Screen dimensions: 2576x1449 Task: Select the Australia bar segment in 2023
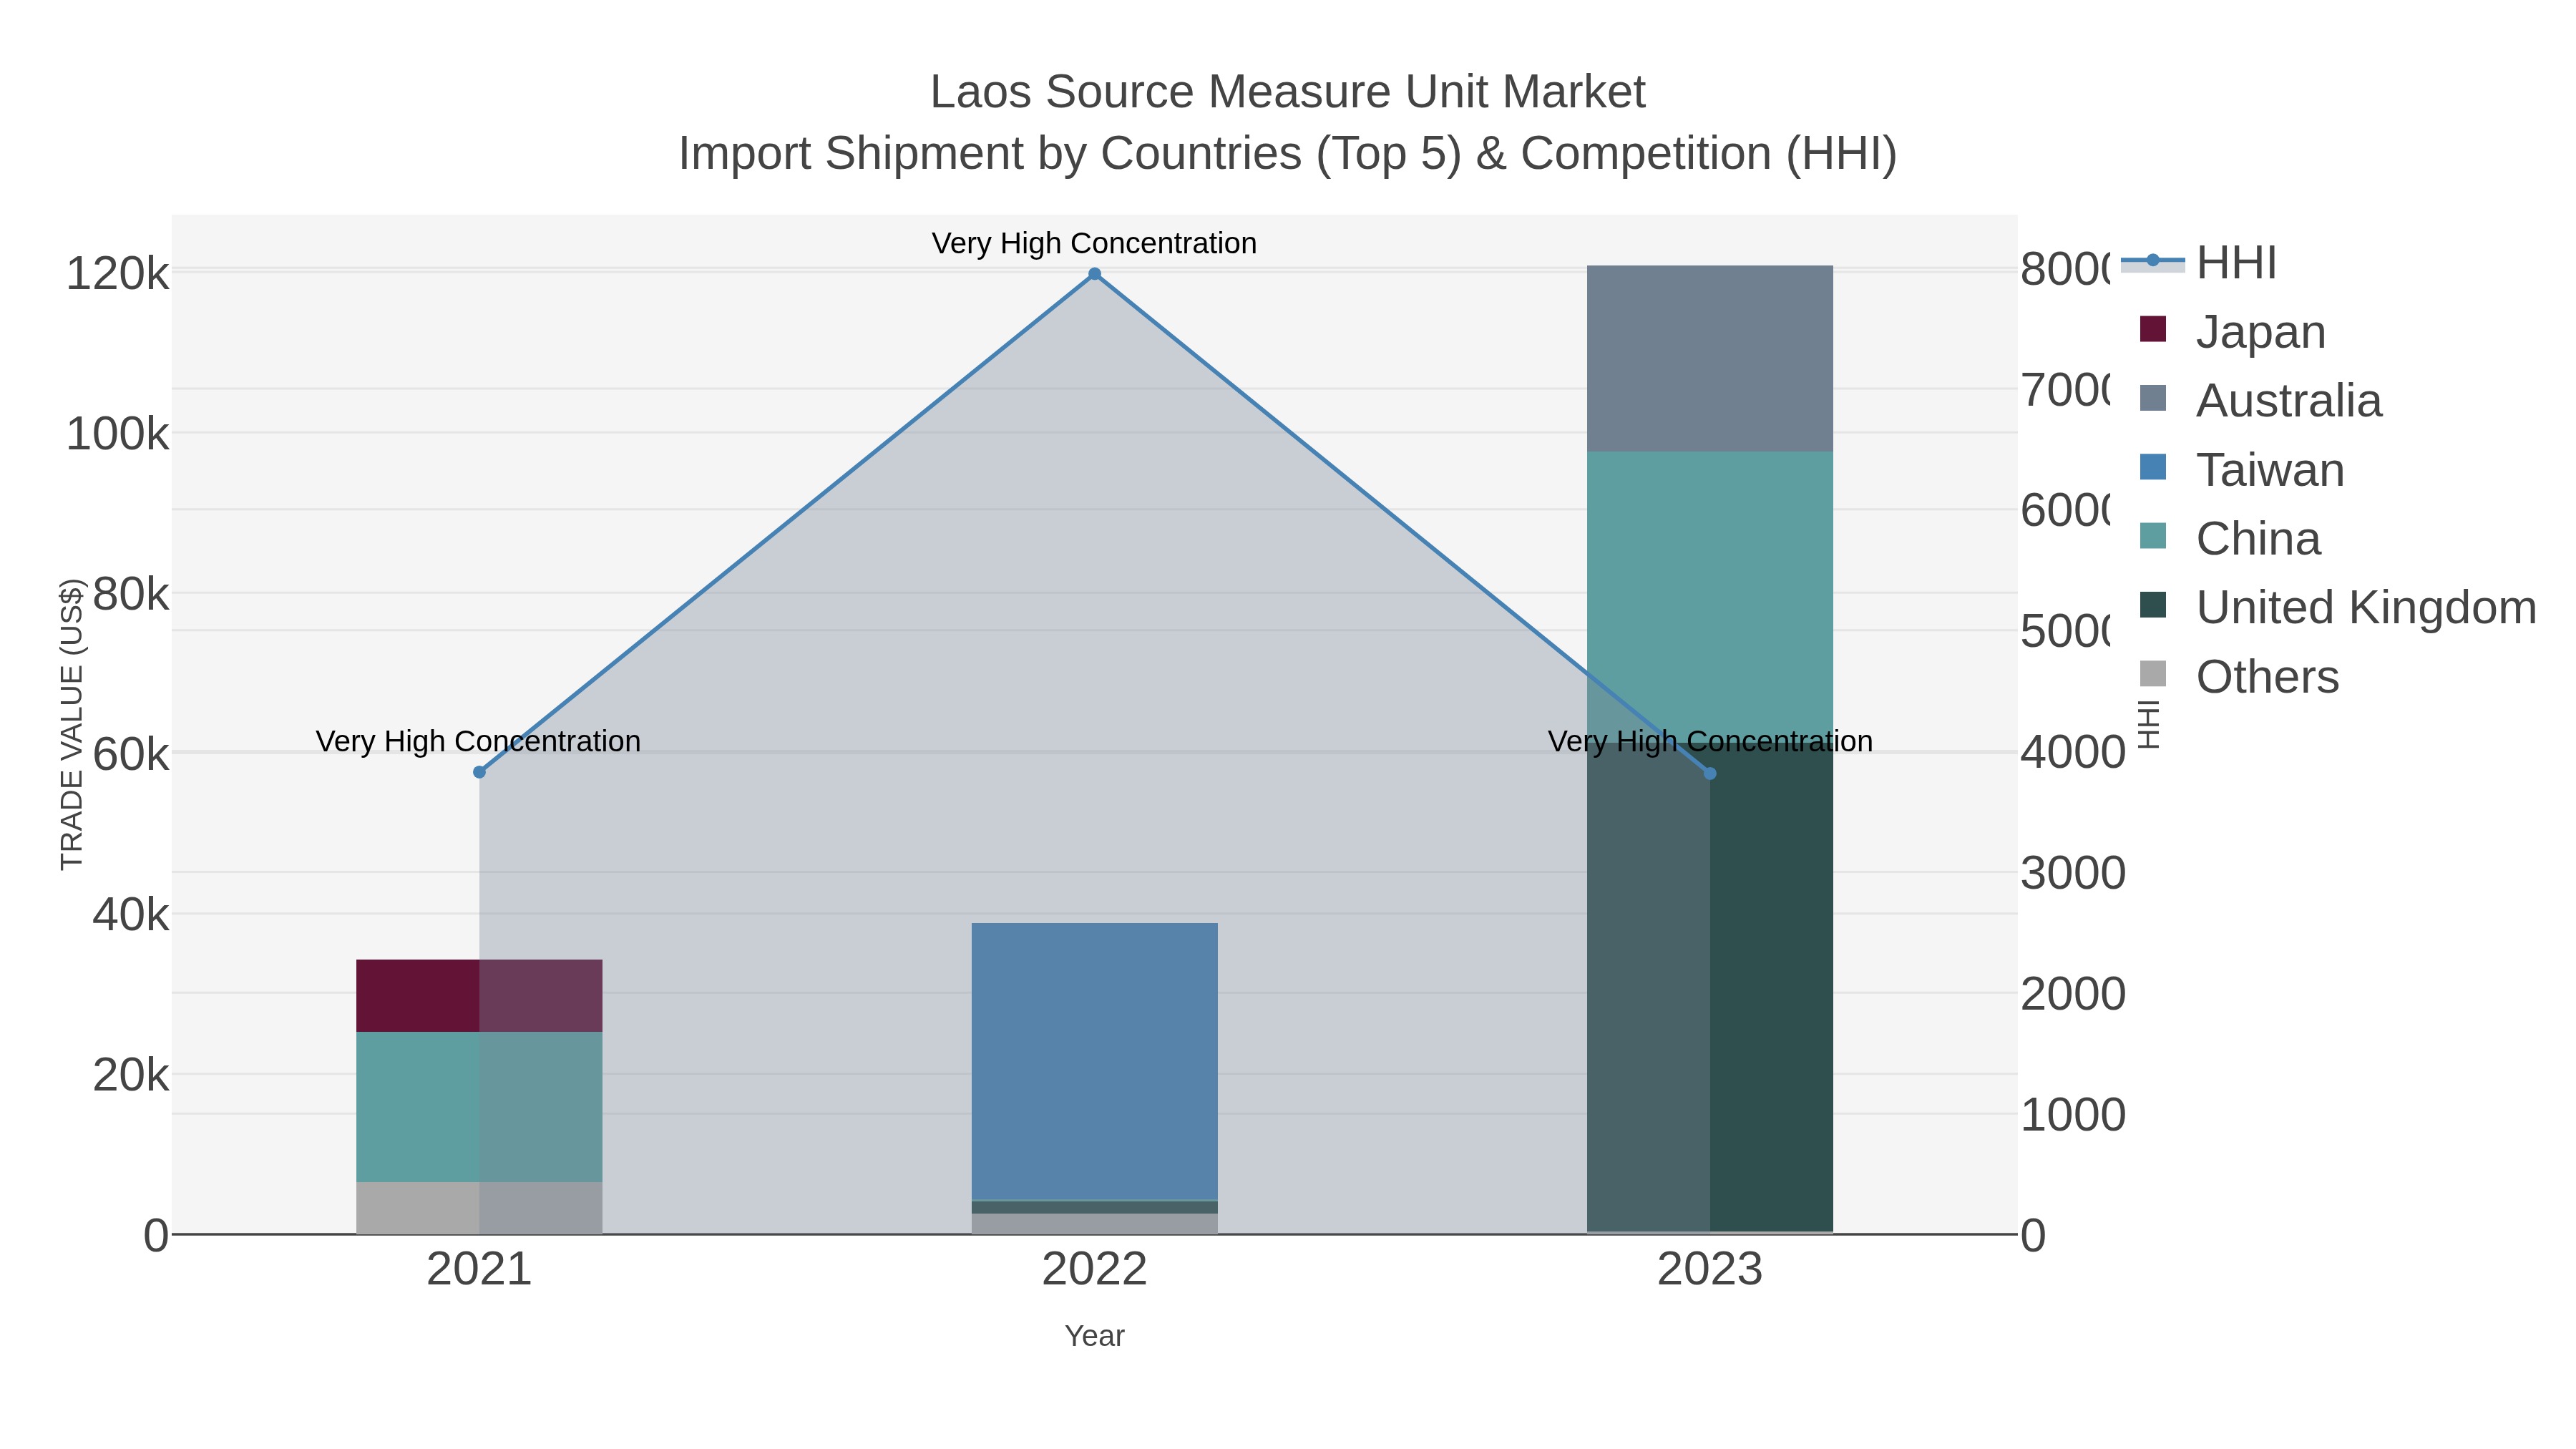coord(1710,358)
